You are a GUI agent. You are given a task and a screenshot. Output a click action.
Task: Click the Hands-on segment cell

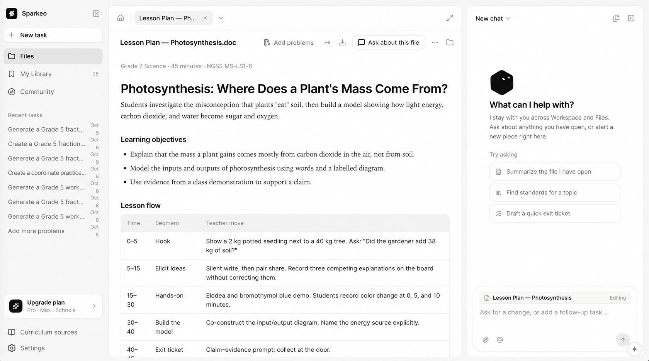pyautogui.click(x=169, y=295)
